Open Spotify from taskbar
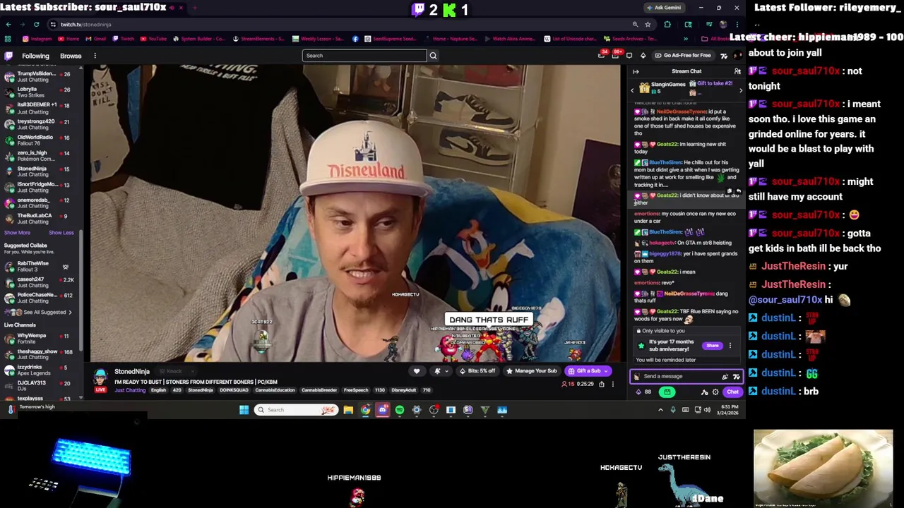The height and width of the screenshot is (508, 904). pos(400,410)
